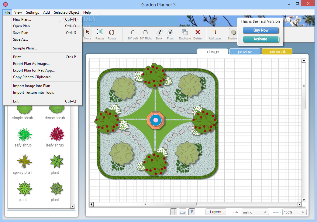Bring object to Front
Image resolution: width=317 pixels, height=222 pixels.
tap(170, 34)
